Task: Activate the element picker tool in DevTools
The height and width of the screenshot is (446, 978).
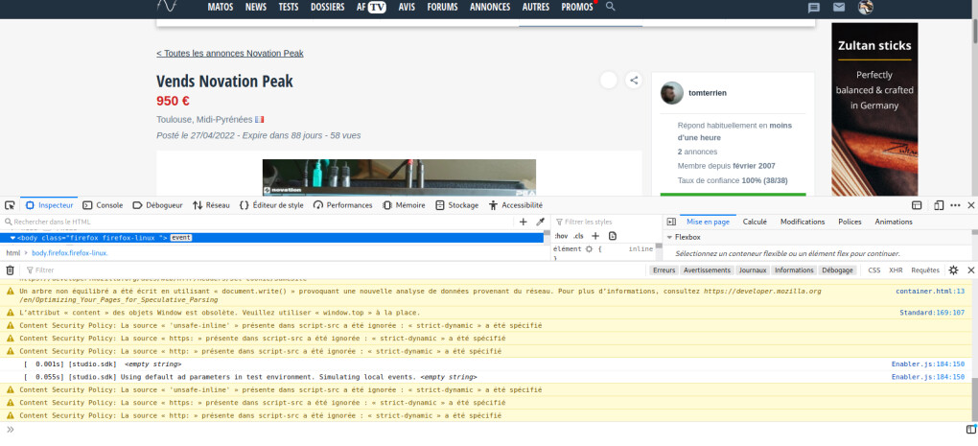Action: point(10,205)
